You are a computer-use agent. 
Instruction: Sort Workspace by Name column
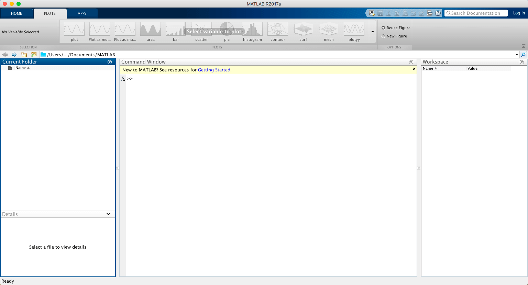point(430,68)
